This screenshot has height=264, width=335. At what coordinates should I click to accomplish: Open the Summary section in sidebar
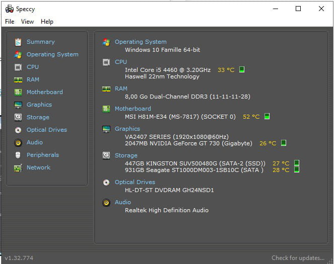click(41, 42)
